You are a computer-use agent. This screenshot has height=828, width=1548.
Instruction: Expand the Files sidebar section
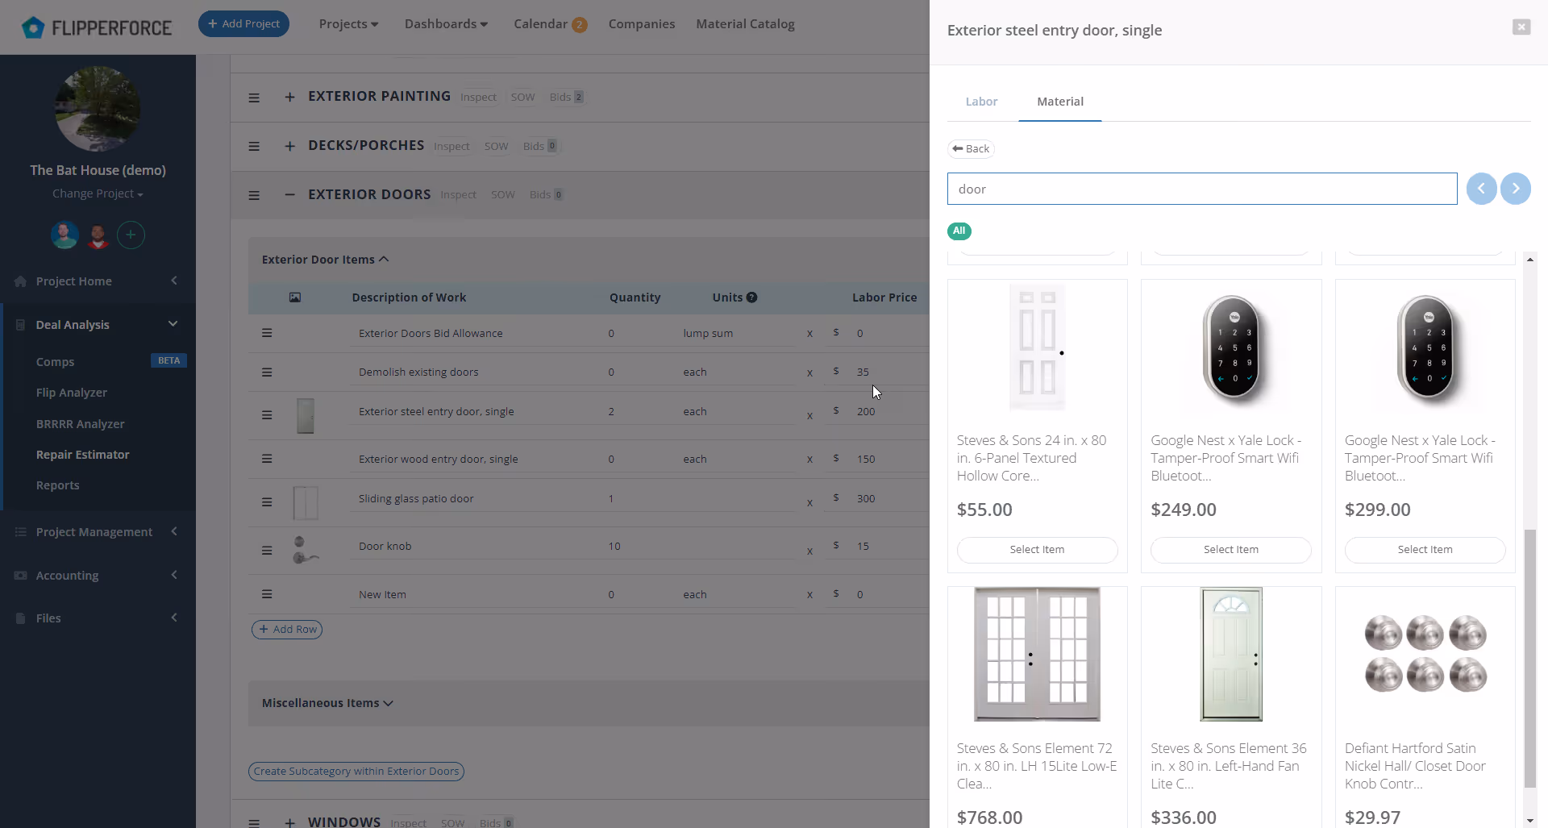[x=98, y=618]
